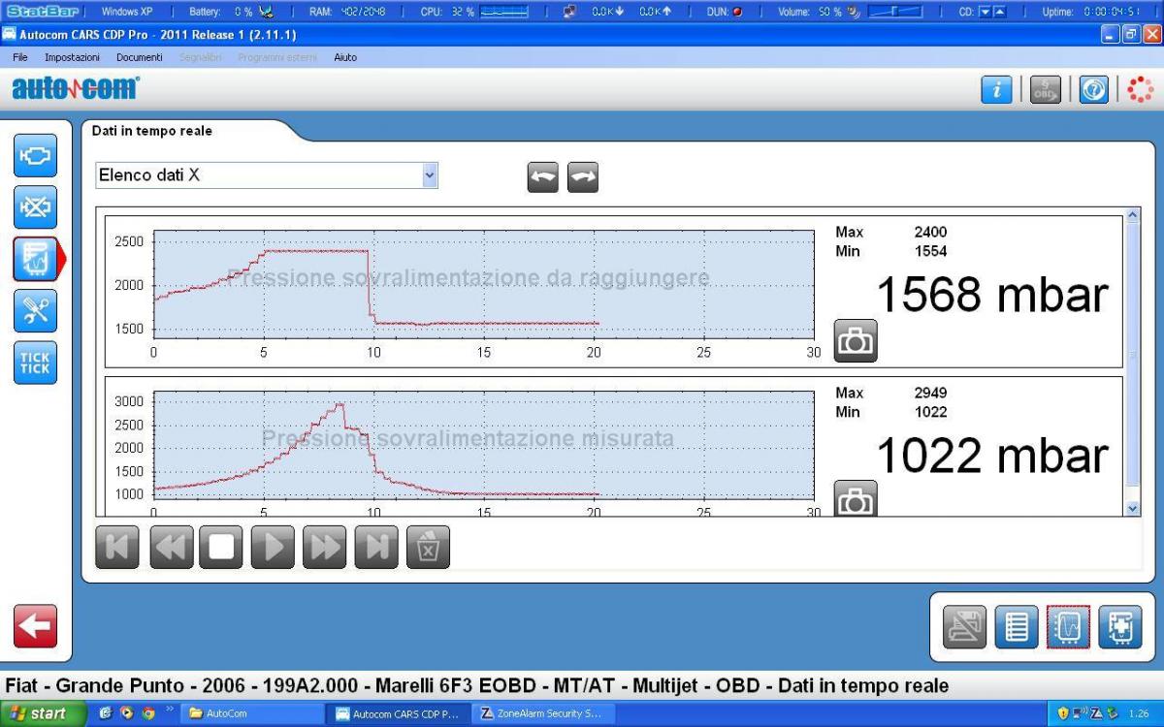This screenshot has height=727, width=1164.
Task: Open the engine diagnostics sidebar icon
Action: [35, 155]
